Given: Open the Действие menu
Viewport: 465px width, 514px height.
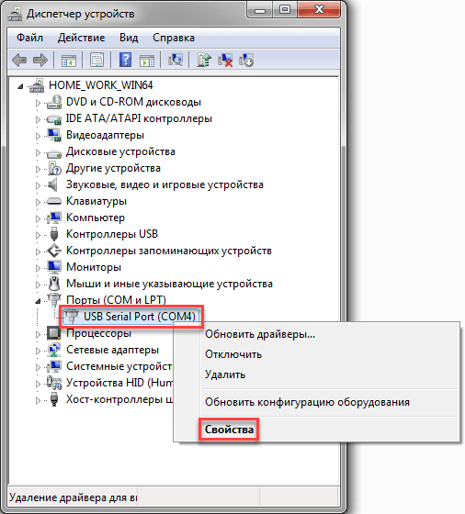Looking at the screenshot, I should pos(82,38).
